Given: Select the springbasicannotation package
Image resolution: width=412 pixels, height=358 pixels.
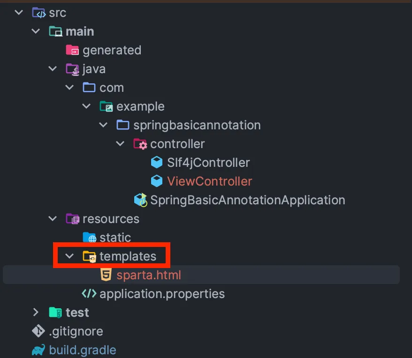Looking at the screenshot, I should (x=197, y=125).
